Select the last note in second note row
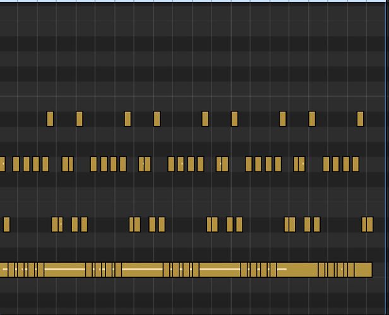 point(356,164)
